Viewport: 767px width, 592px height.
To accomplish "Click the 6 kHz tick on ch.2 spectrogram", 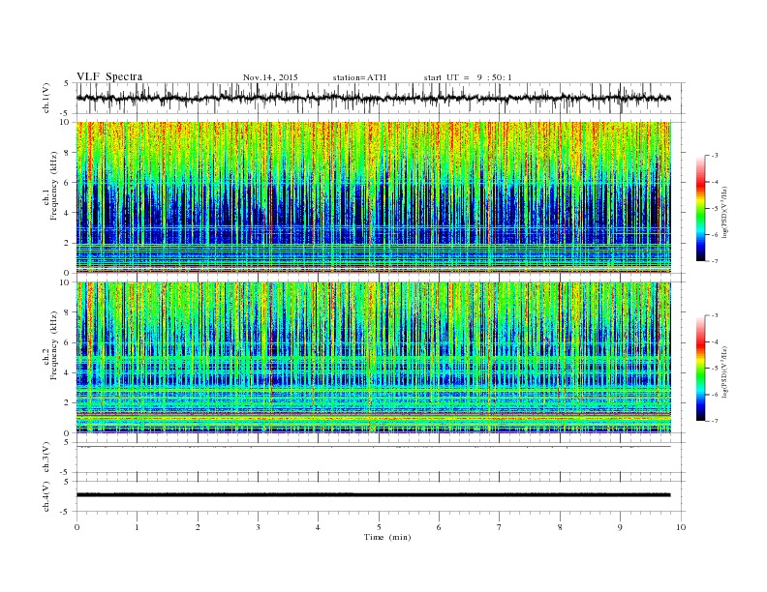I will click(x=68, y=342).
